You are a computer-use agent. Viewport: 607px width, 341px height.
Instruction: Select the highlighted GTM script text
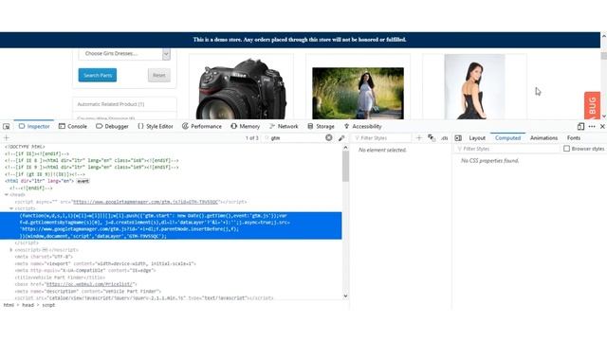click(171, 225)
